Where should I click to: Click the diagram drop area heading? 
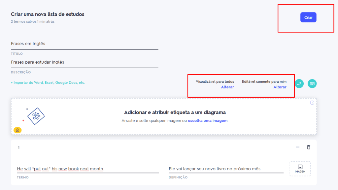[x=175, y=112]
